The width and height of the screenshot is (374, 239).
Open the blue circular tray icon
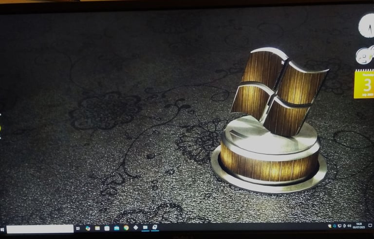point(335,226)
